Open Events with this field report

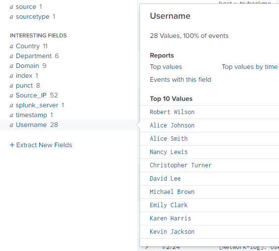pyautogui.click(x=180, y=80)
